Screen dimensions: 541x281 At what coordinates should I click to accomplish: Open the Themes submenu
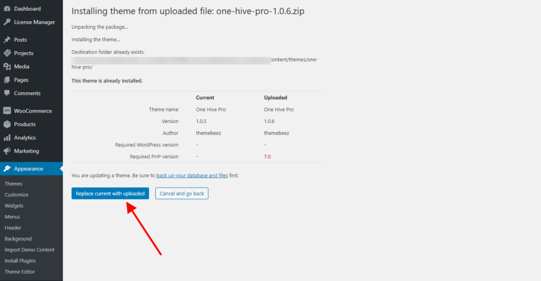(13, 184)
